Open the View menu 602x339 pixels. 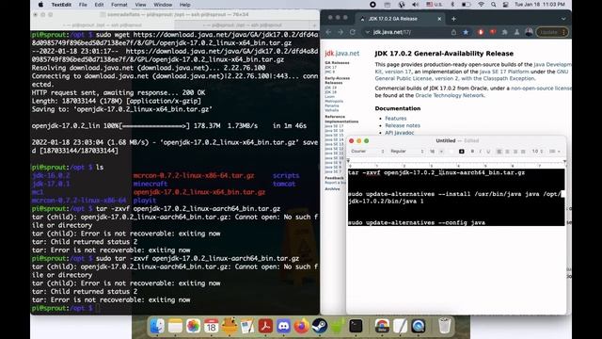tap(140, 5)
